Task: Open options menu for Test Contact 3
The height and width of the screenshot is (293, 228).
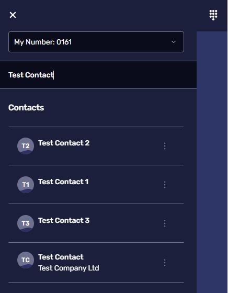Action: 165,223
